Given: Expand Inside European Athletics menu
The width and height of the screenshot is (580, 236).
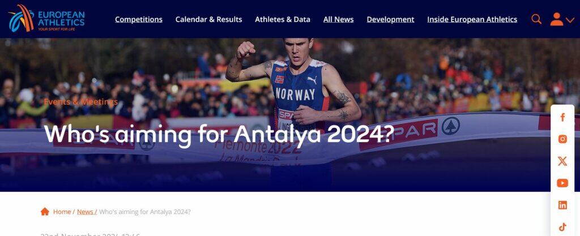Looking at the screenshot, I should (x=472, y=19).
